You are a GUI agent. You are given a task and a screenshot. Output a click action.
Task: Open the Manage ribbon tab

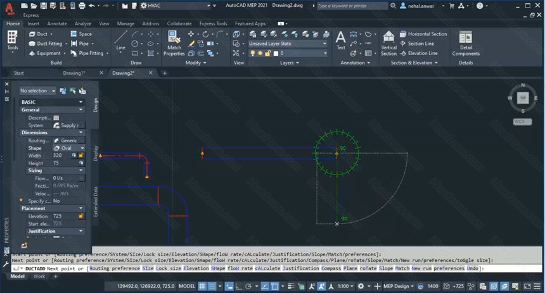[x=125, y=23]
